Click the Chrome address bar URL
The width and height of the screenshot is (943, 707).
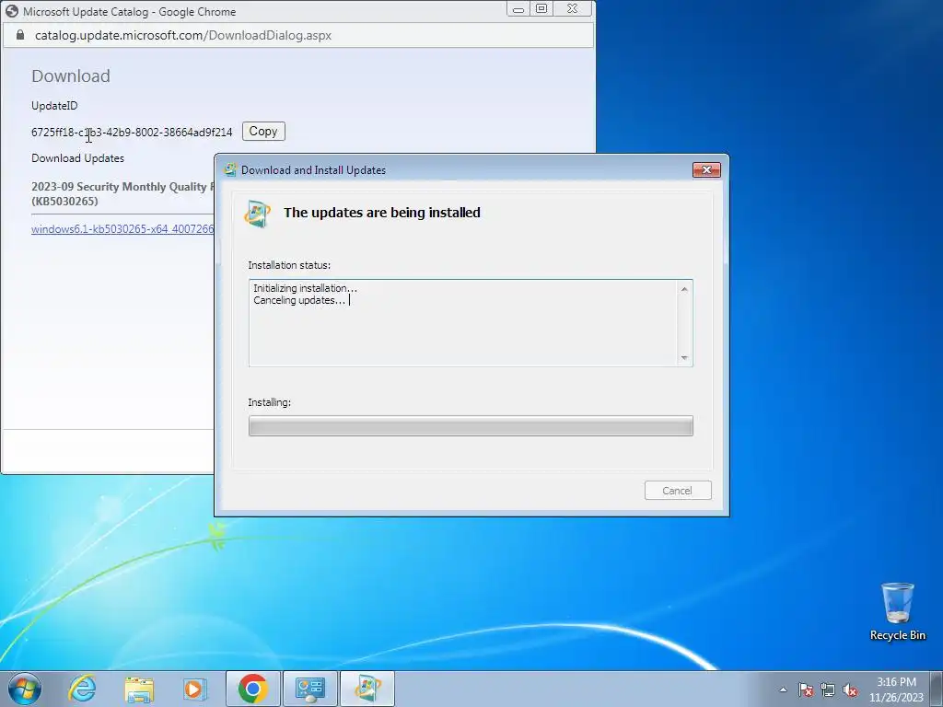pyautogui.click(x=183, y=36)
